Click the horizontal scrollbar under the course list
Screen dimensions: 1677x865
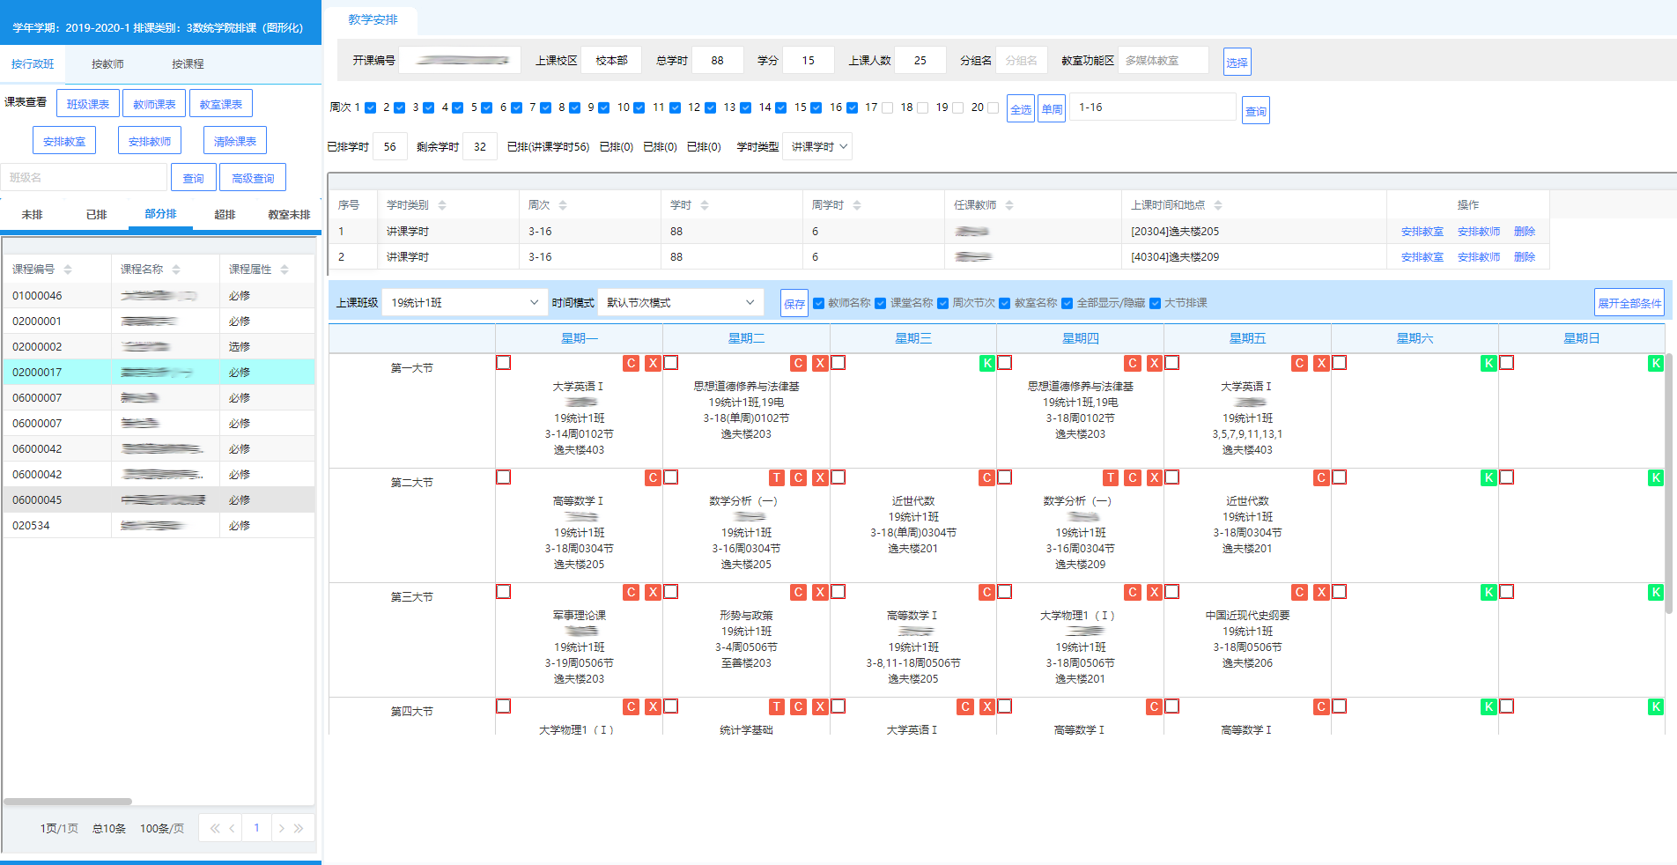(x=68, y=802)
